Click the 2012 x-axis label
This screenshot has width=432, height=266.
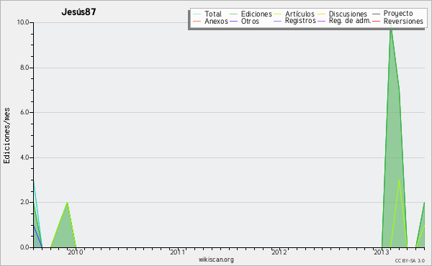click(279, 252)
